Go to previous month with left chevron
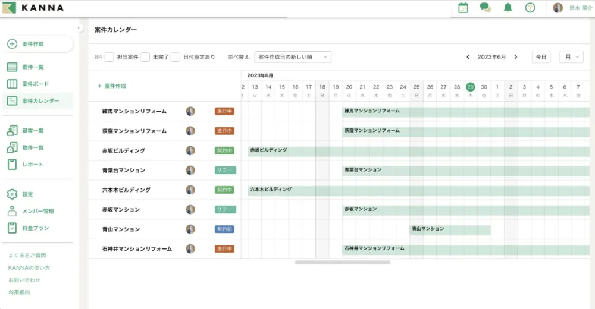595x309 pixels. tap(468, 57)
